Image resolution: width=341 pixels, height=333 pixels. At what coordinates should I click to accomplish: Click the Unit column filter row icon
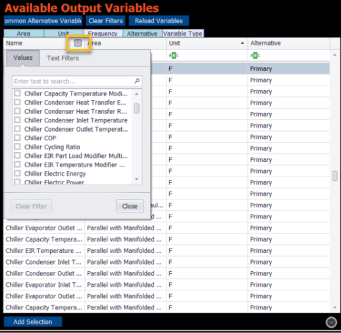point(174,56)
